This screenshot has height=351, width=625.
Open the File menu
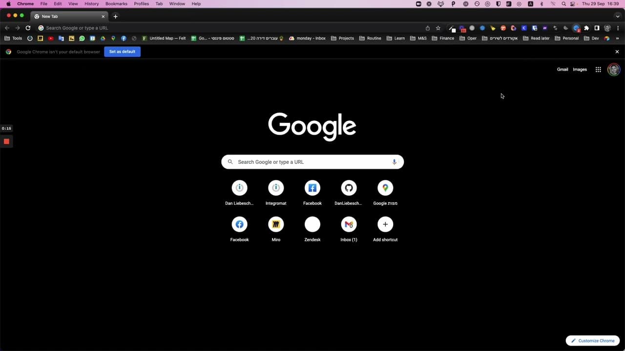(44, 4)
